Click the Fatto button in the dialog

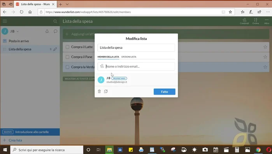[164, 92]
